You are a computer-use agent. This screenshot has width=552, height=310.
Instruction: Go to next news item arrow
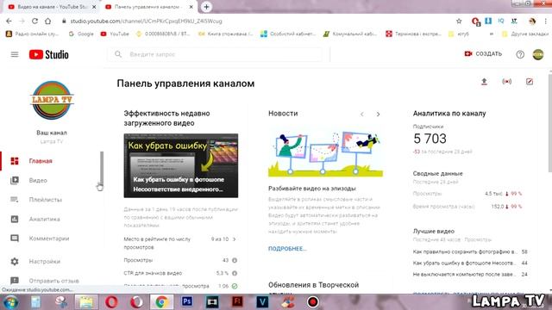[378, 115]
